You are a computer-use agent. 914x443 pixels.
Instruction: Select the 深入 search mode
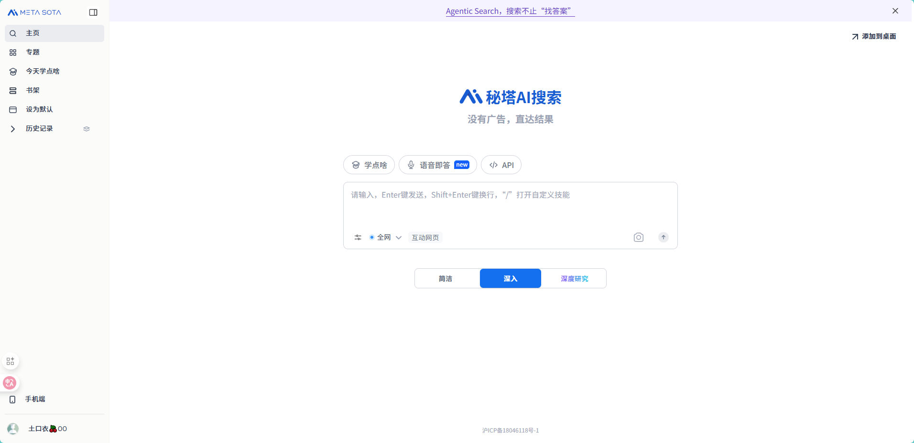click(x=510, y=279)
